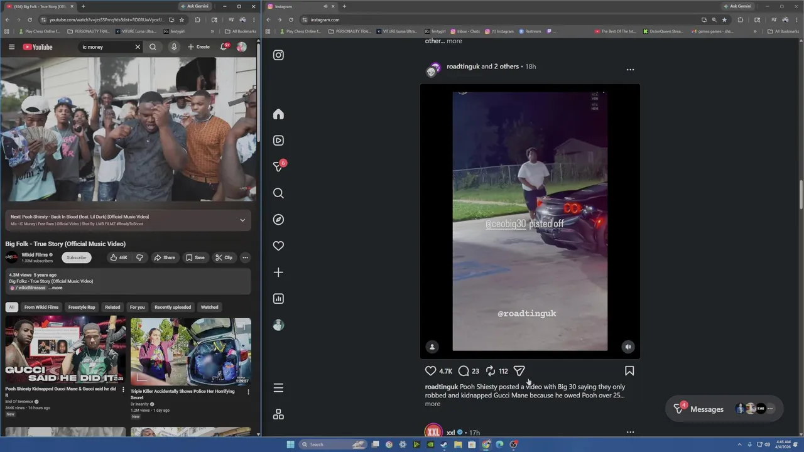Open Explore compass icon in Instagram
804x452 pixels.
(x=278, y=220)
